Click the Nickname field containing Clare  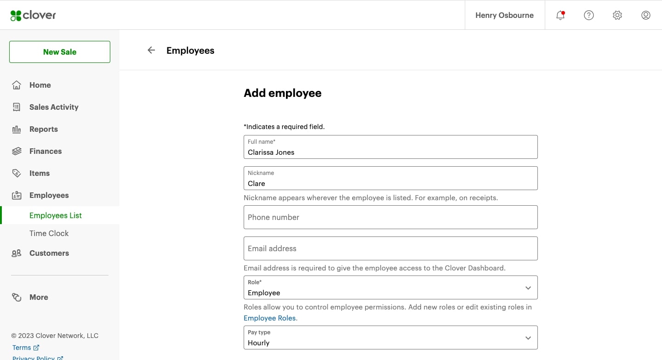390,178
